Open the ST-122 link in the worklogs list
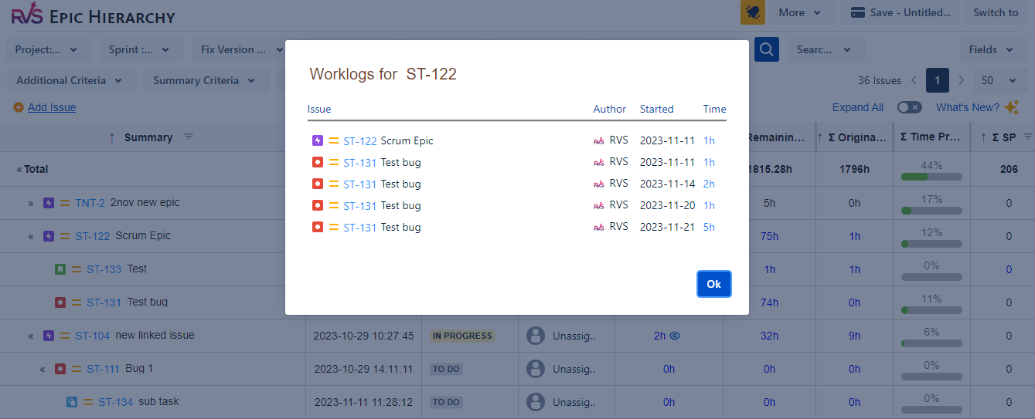Screen dimensions: 1035x419 pyautogui.click(x=360, y=141)
